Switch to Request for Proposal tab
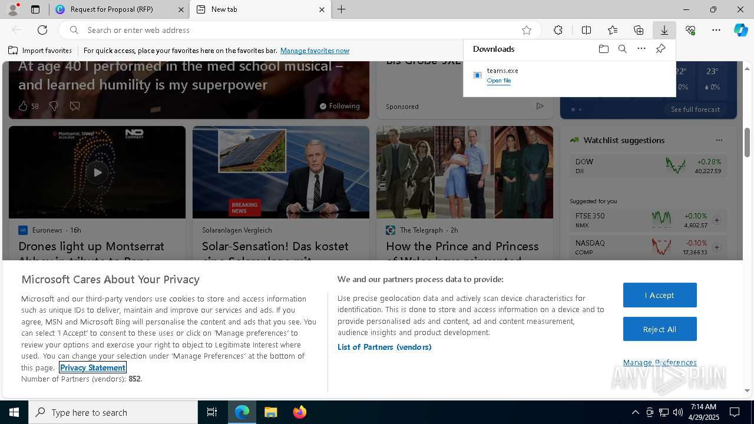Image resolution: width=754 pixels, height=424 pixels. click(x=119, y=9)
